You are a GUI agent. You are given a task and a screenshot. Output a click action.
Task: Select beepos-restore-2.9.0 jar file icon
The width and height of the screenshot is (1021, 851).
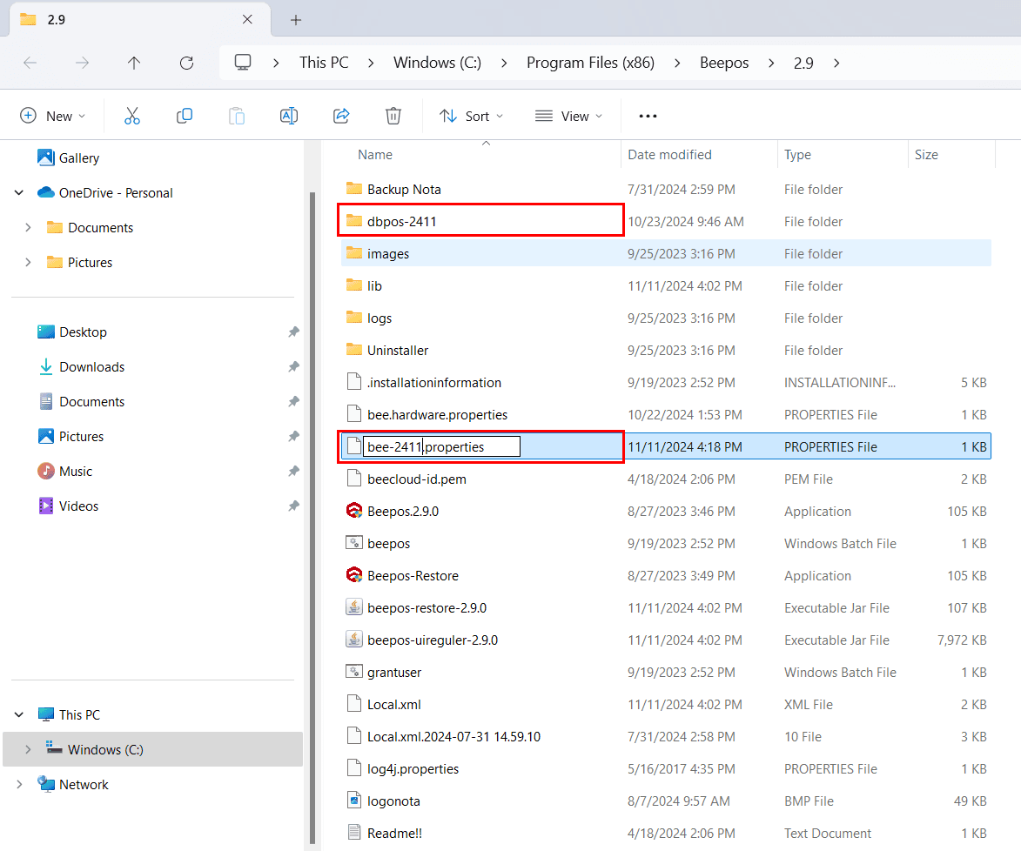(354, 607)
